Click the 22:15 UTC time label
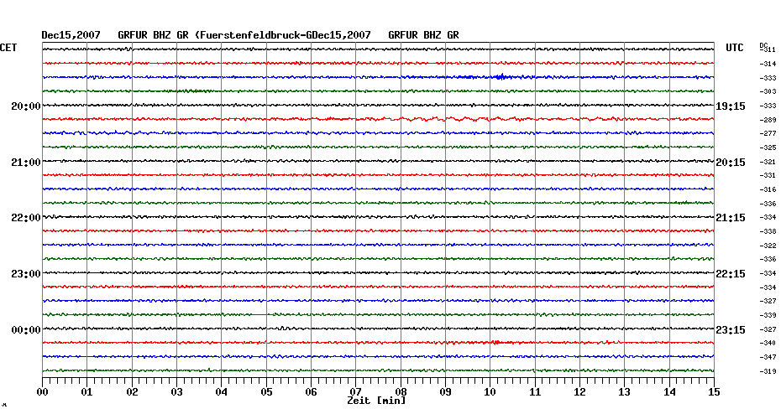The height and width of the screenshot is (414, 781). (731, 274)
